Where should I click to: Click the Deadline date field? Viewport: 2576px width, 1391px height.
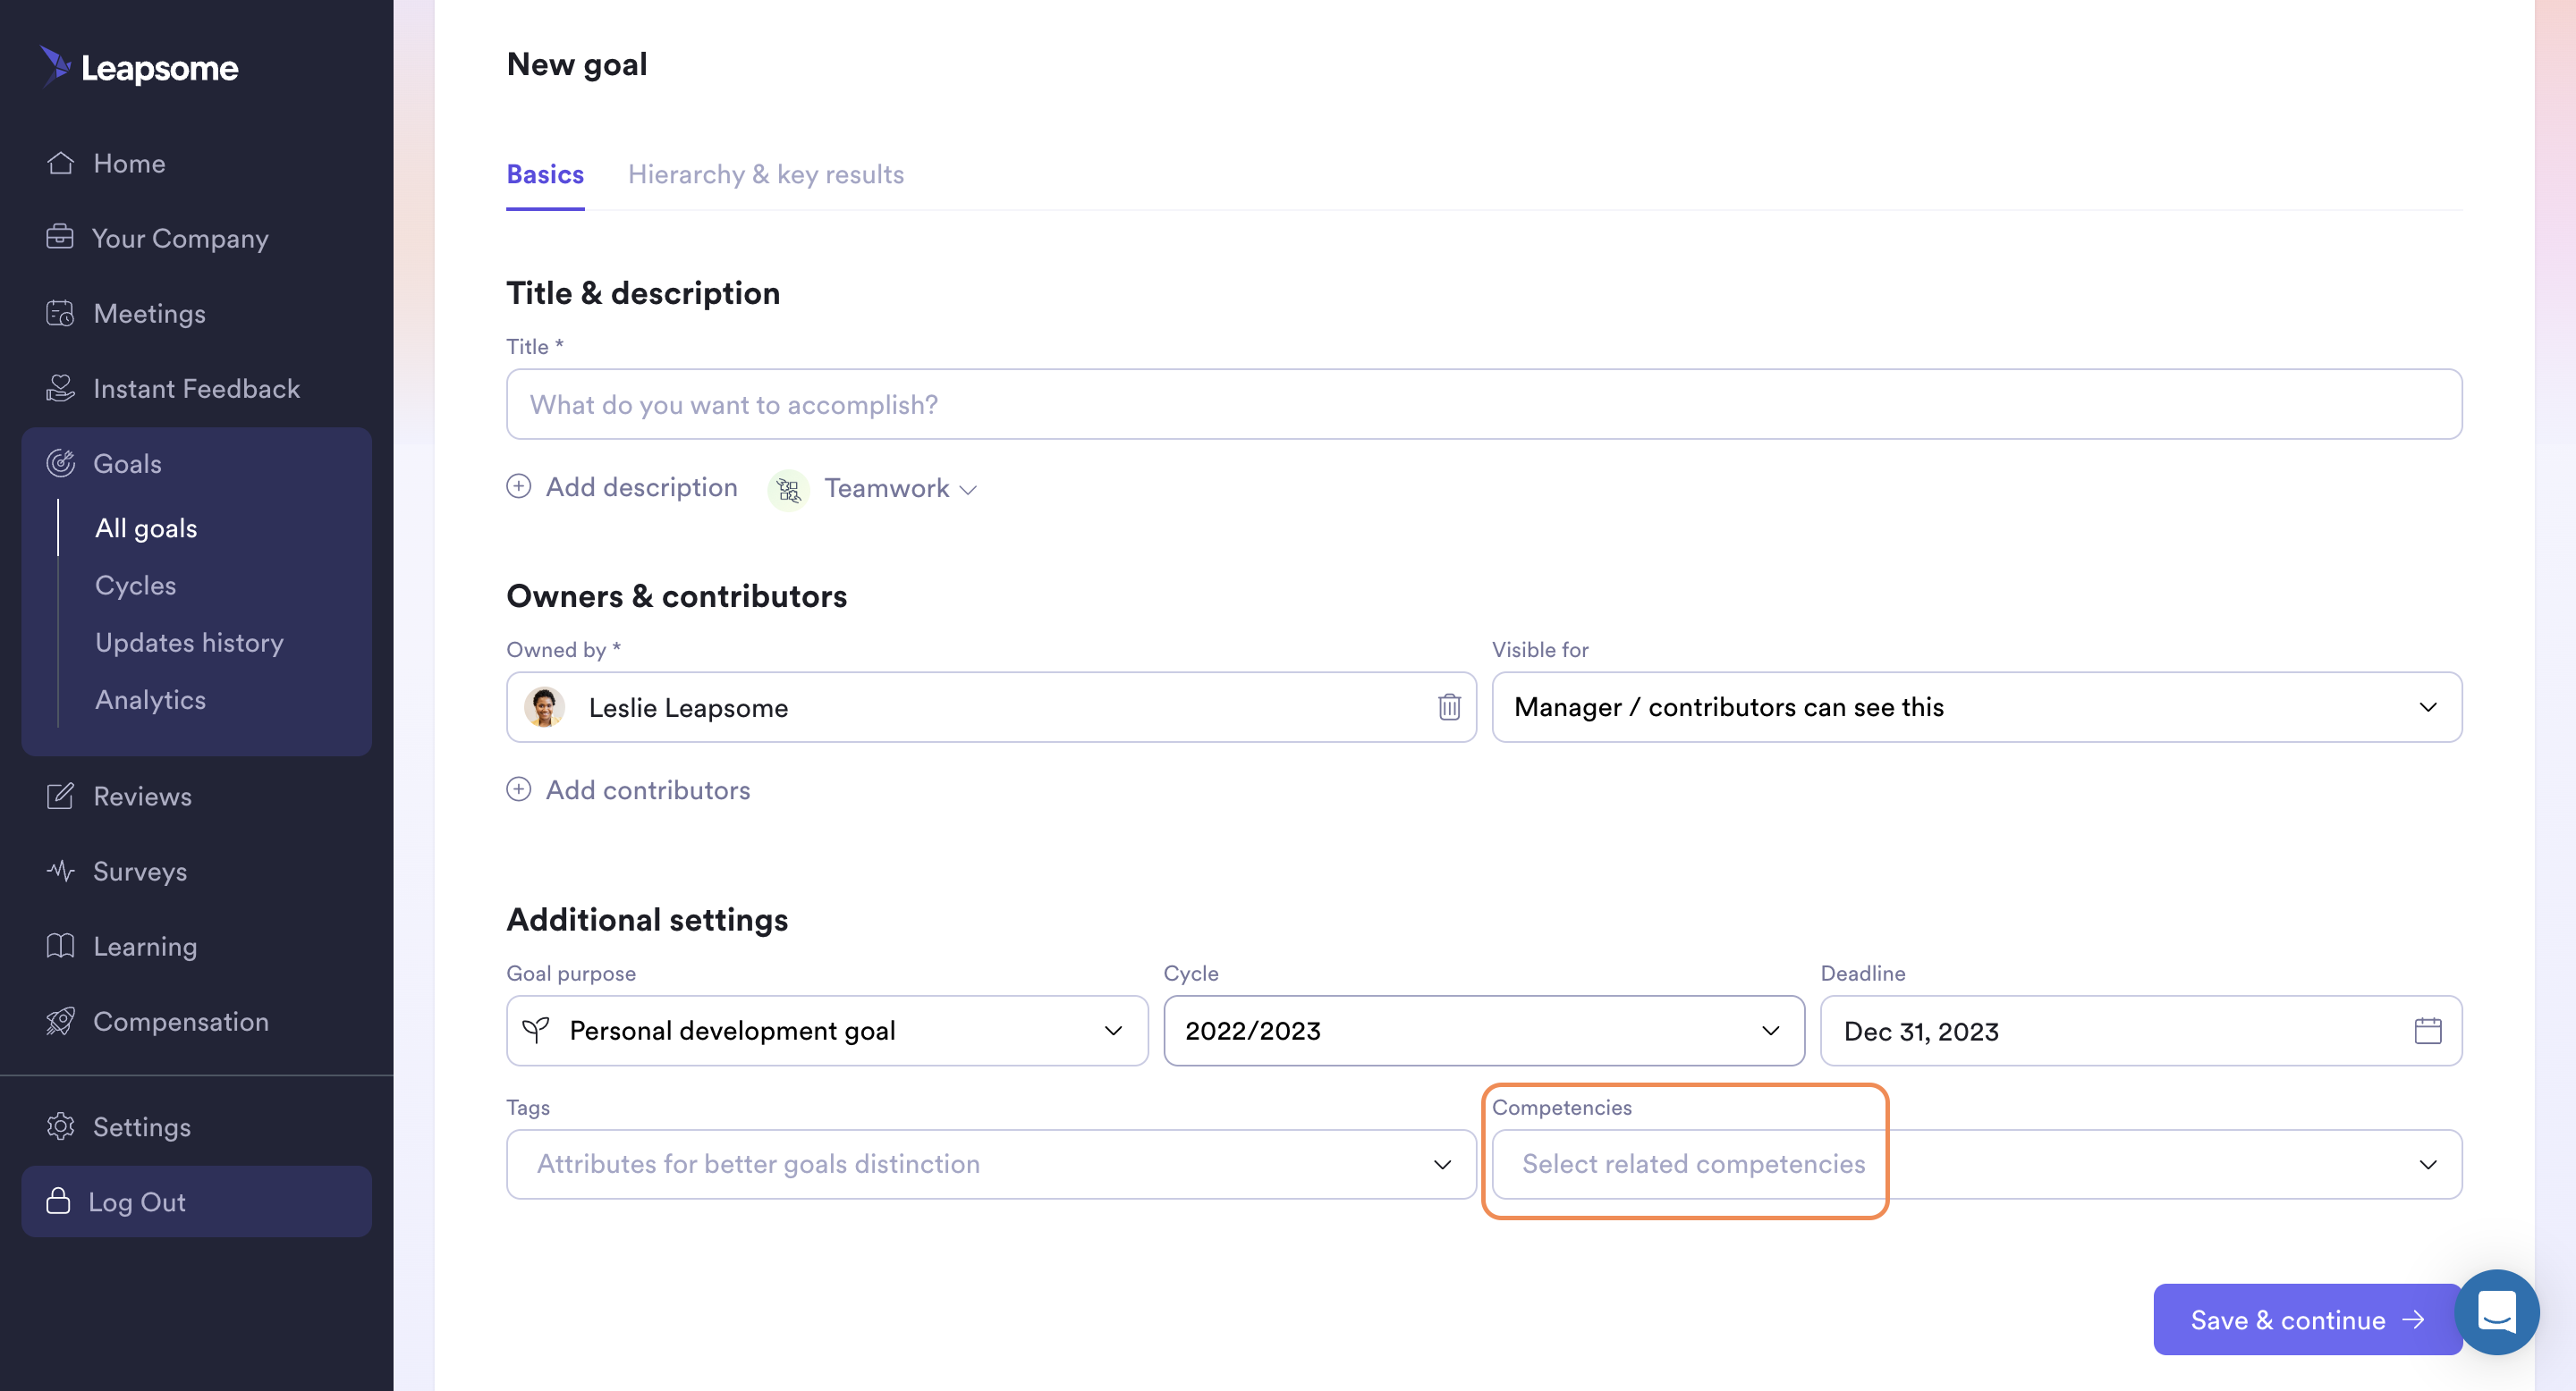click(2141, 1030)
